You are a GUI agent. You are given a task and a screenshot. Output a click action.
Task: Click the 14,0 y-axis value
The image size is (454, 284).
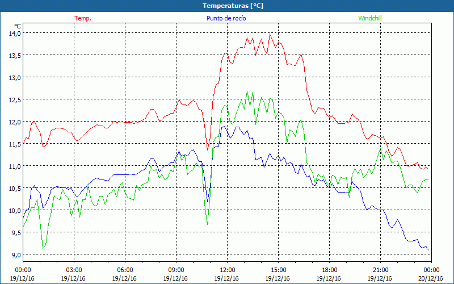pyautogui.click(x=15, y=34)
